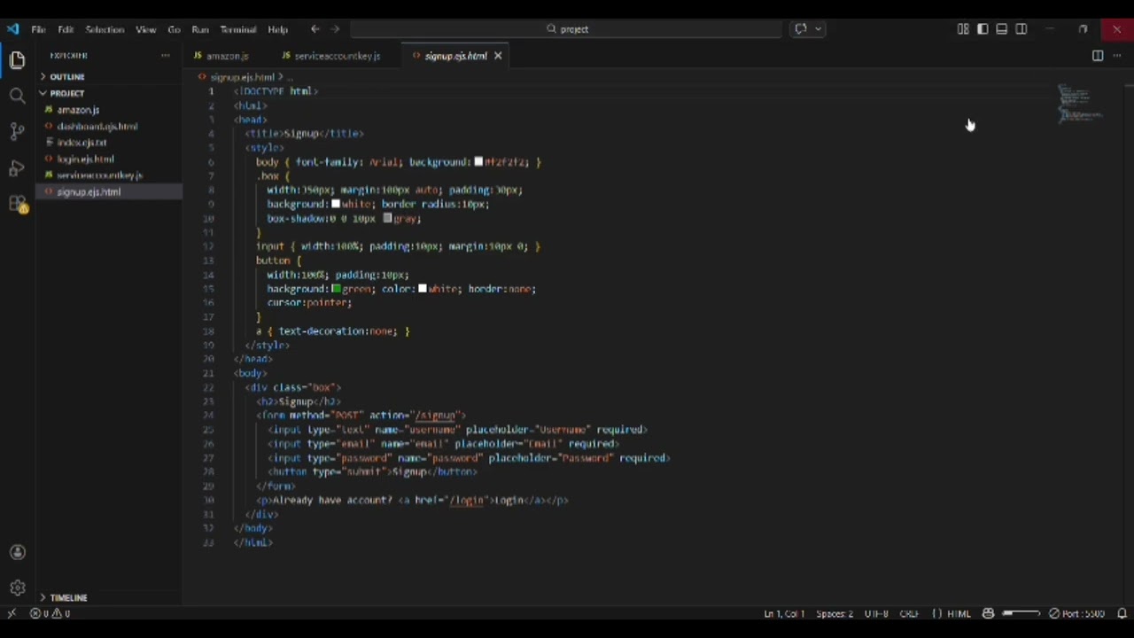This screenshot has height=638, width=1134.
Task: Change UTF-8 file encoding
Action: (876, 613)
